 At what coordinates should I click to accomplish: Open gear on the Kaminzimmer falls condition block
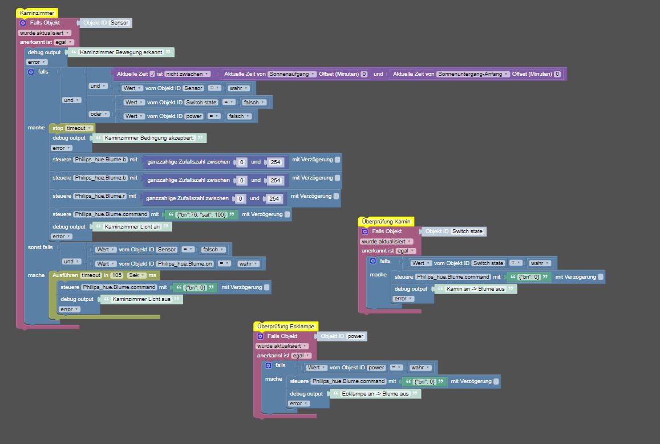pos(31,72)
